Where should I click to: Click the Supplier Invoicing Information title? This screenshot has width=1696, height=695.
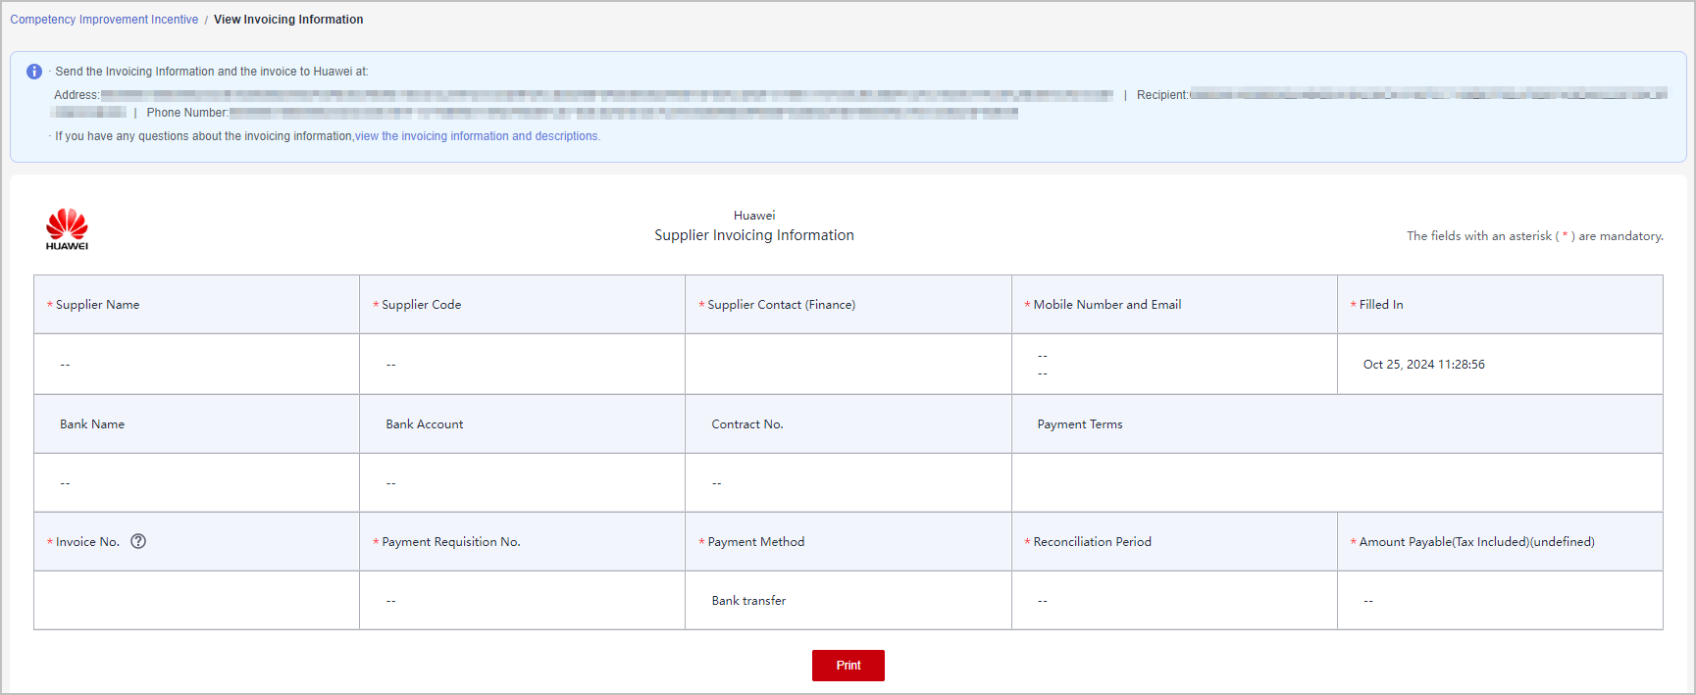pyautogui.click(x=753, y=235)
